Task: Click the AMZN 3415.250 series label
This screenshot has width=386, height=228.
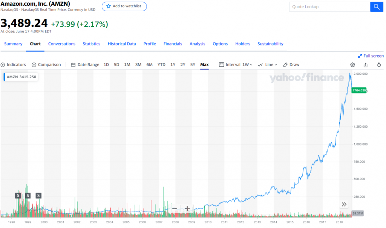Action: coord(21,77)
